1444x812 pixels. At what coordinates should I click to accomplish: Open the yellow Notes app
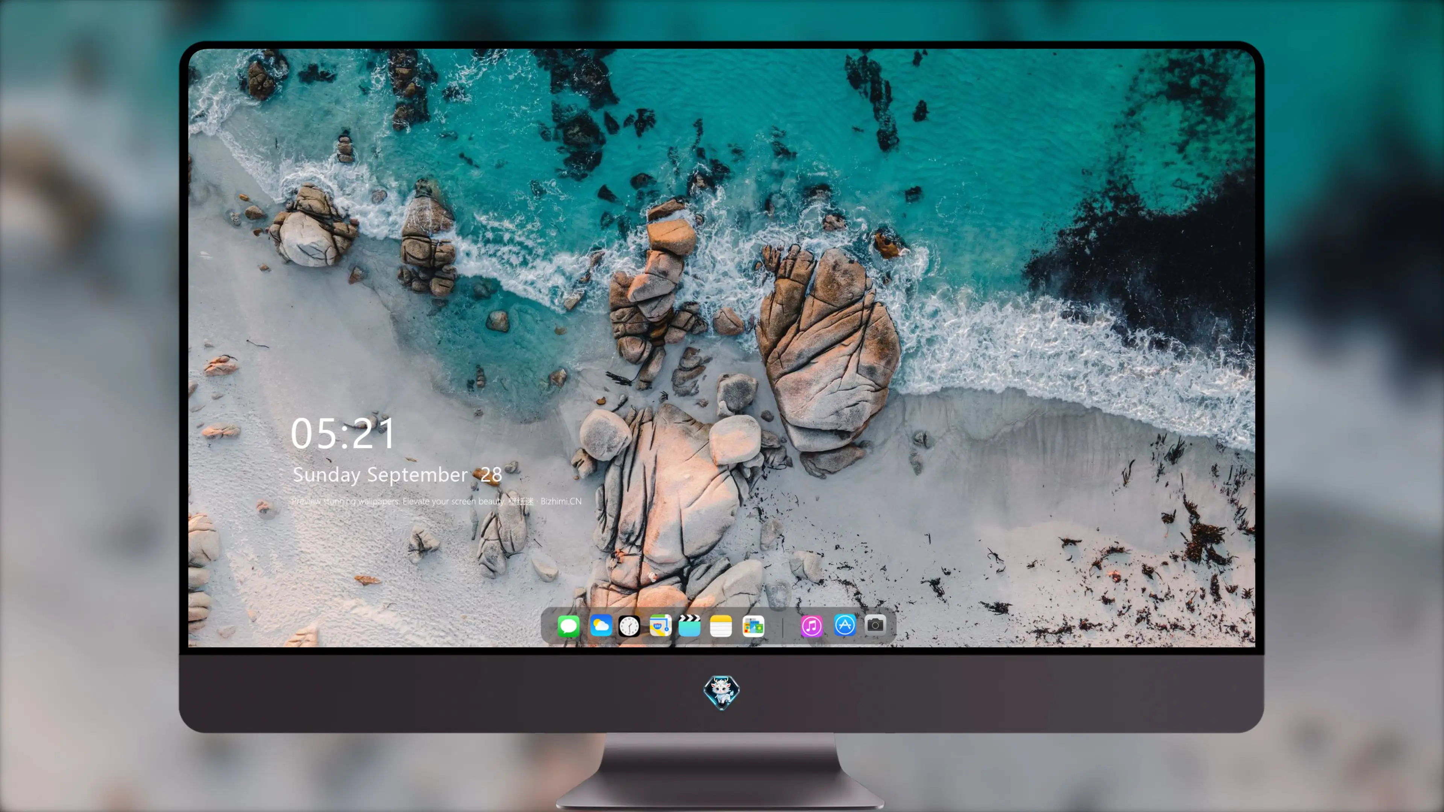pyautogui.click(x=721, y=626)
